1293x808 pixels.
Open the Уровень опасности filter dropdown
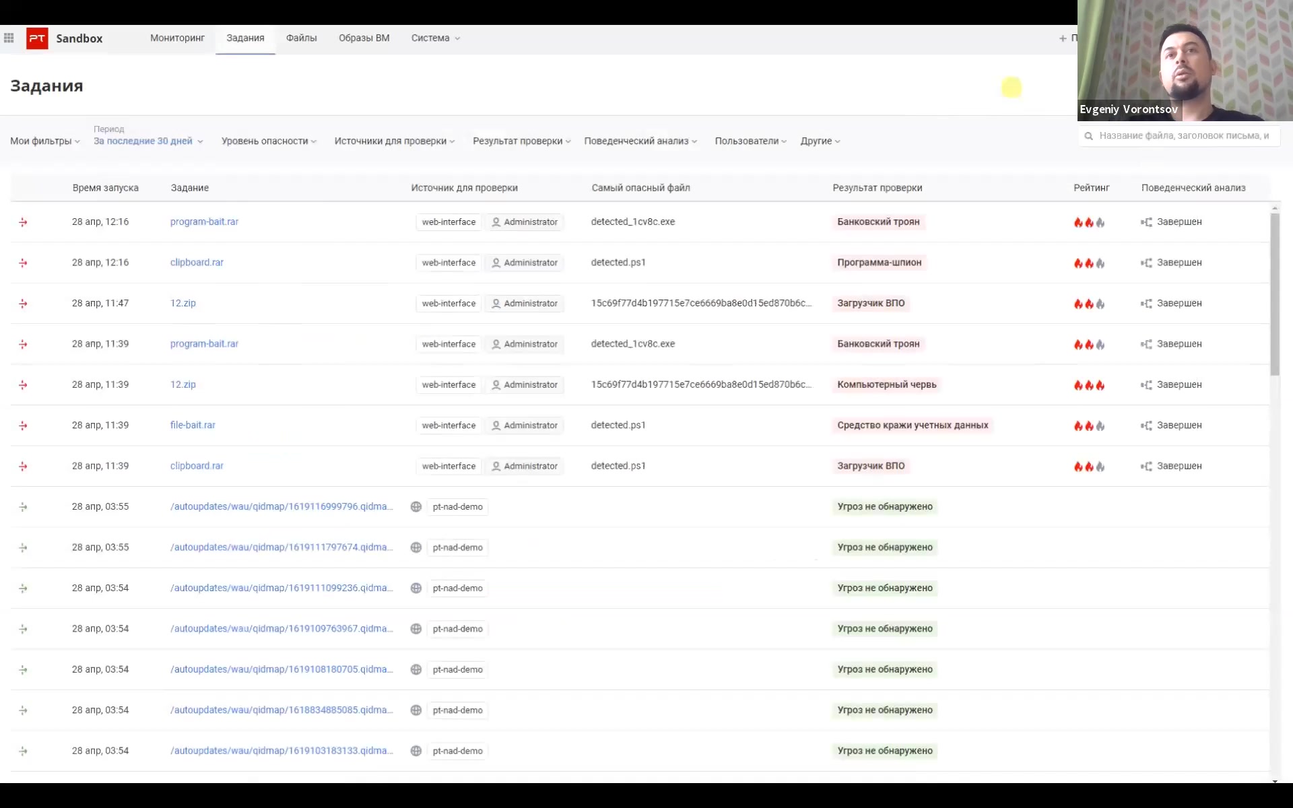click(x=269, y=141)
